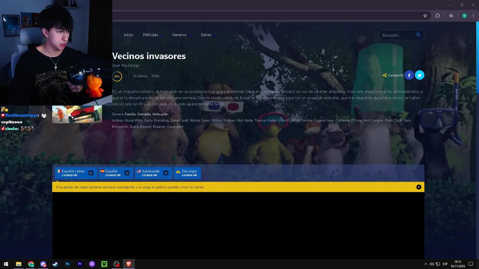
Task: Bookmark this page with the star icon
Action: (425, 16)
